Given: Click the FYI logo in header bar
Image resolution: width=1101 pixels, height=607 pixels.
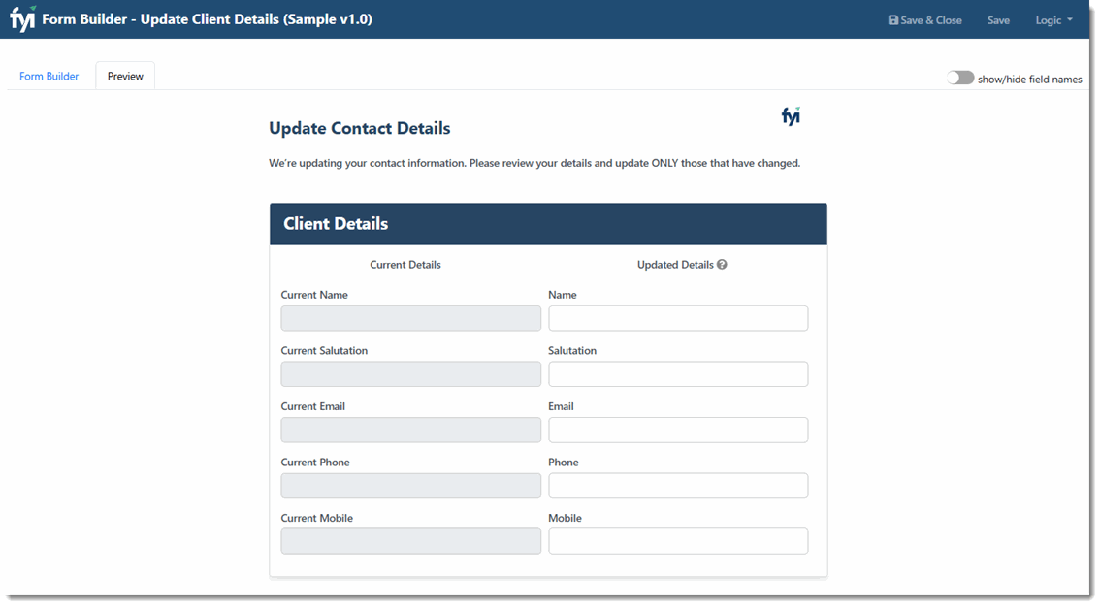Looking at the screenshot, I should click(x=22, y=19).
